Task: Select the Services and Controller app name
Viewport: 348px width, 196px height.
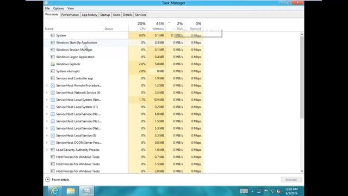Action: [74, 78]
